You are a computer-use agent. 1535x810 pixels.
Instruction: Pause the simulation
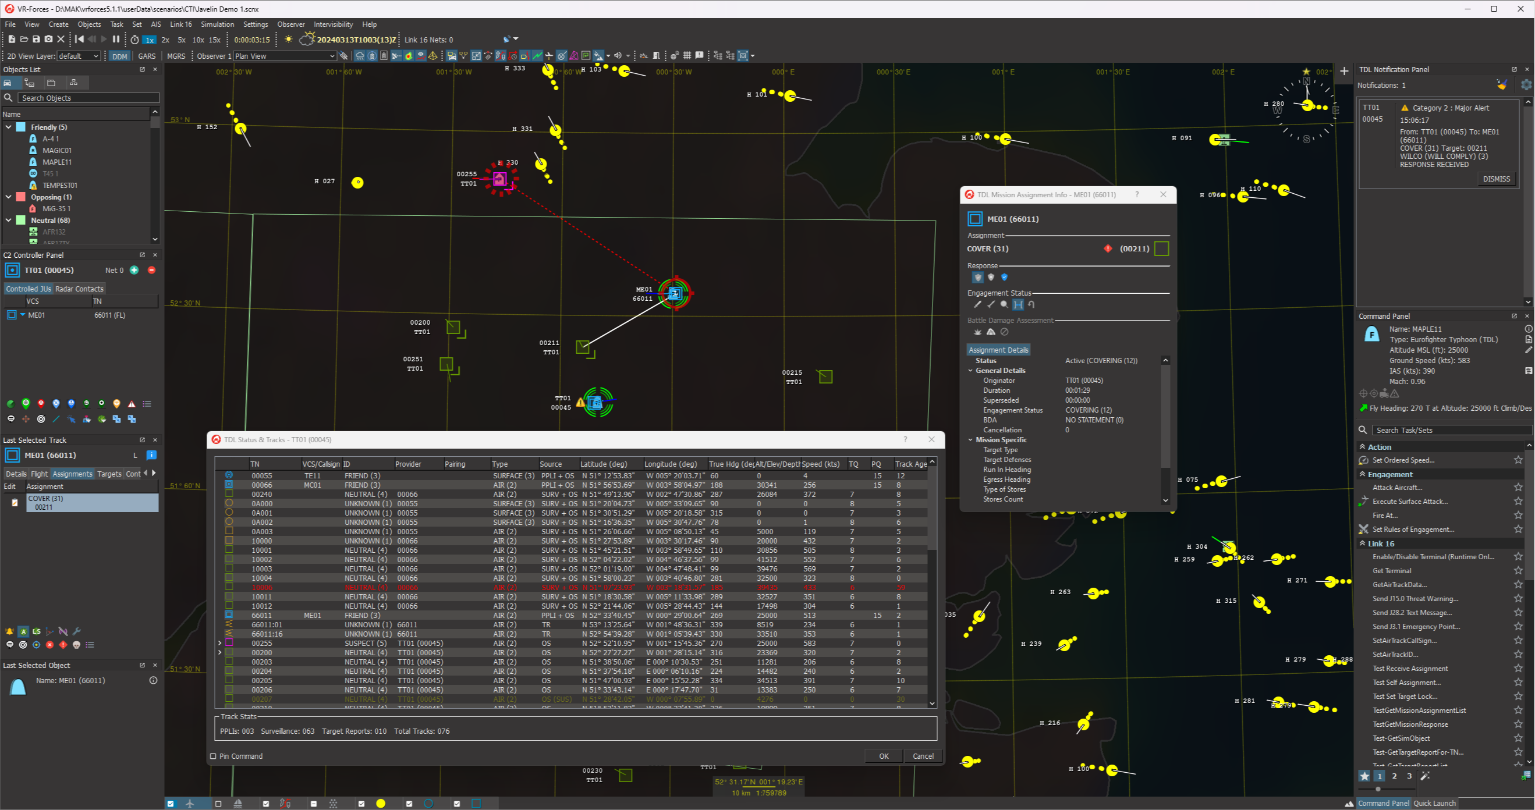point(116,40)
